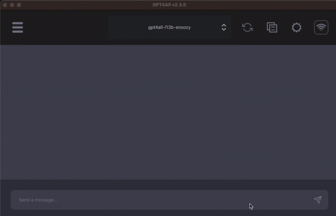336x216 pixels.
Task: Click the reload/reset conversation icon
Action: 247,27
